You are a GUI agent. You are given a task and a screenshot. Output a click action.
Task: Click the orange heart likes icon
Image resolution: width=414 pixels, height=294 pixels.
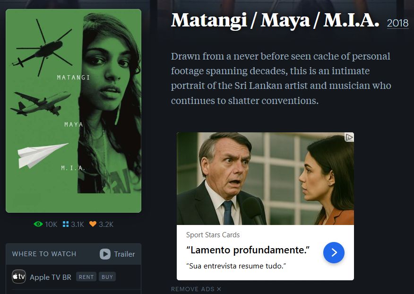click(93, 224)
